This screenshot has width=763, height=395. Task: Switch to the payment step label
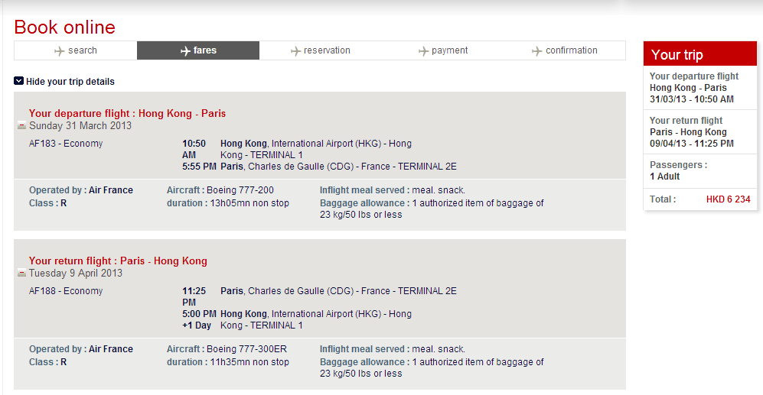point(449,50)
